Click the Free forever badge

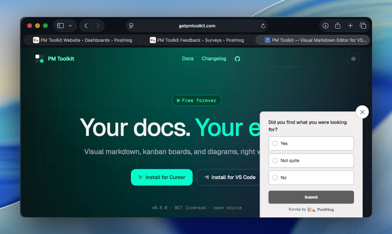pos(197,101)
